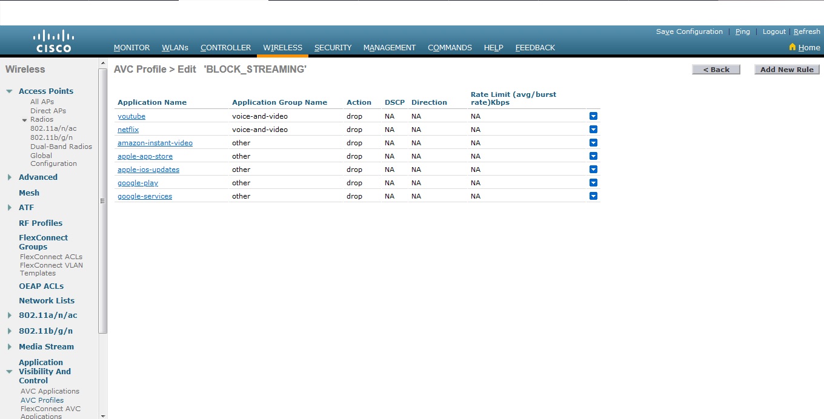This screenshot has width=824, height=419.
Task: Open the SECURITY menu
Action: pyautogui.click(x=333, y=47)
